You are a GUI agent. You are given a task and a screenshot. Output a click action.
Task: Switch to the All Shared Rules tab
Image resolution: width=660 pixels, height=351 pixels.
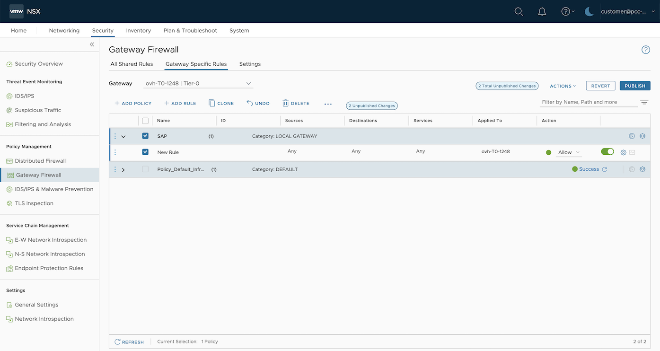tap(132, 64)
